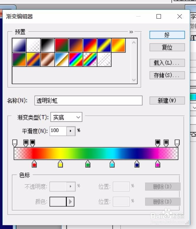Choose the transparent stripes gradient preset

coord(104,60)
